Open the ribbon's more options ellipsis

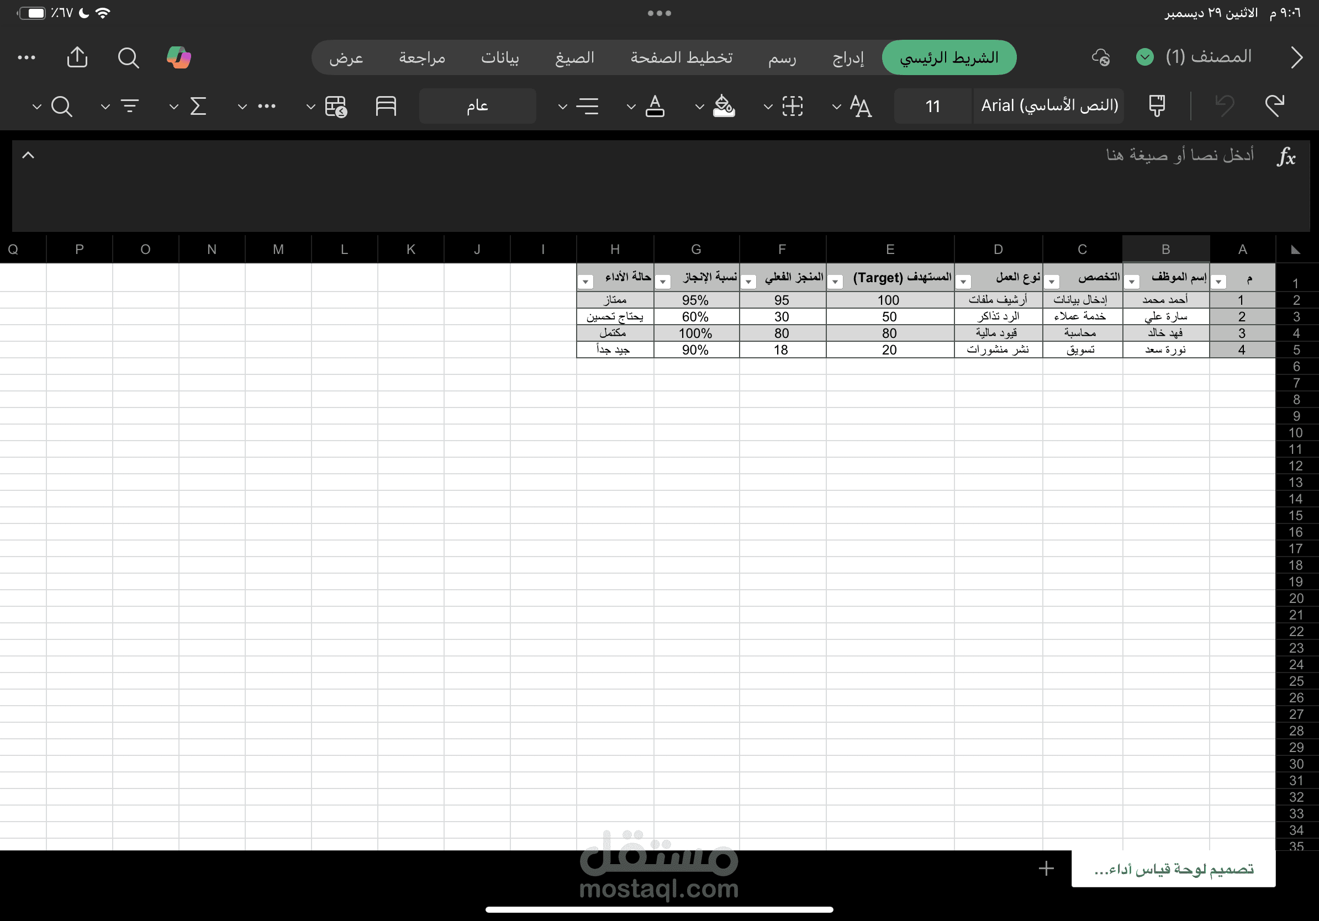pyautogui.click(x=267, y=105)
